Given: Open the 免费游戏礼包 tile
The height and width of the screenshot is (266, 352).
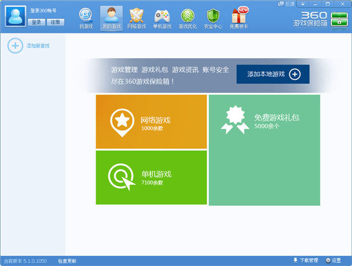Looking at the screenshot, I should pyautogui.click(x=265, y=150).
